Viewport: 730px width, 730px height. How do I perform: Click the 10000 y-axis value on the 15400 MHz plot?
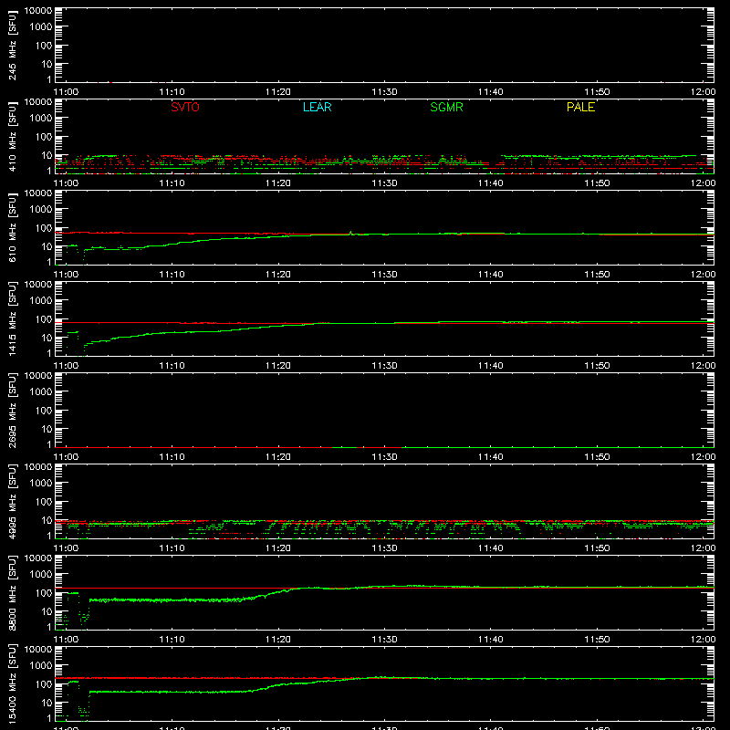click(38, 650)
